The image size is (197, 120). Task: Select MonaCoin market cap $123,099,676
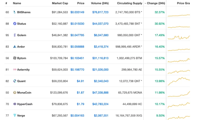(x=59, y=93)
